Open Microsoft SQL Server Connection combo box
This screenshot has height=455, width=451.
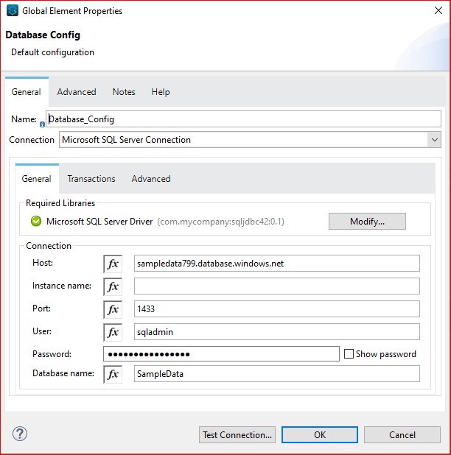(250, 140)
